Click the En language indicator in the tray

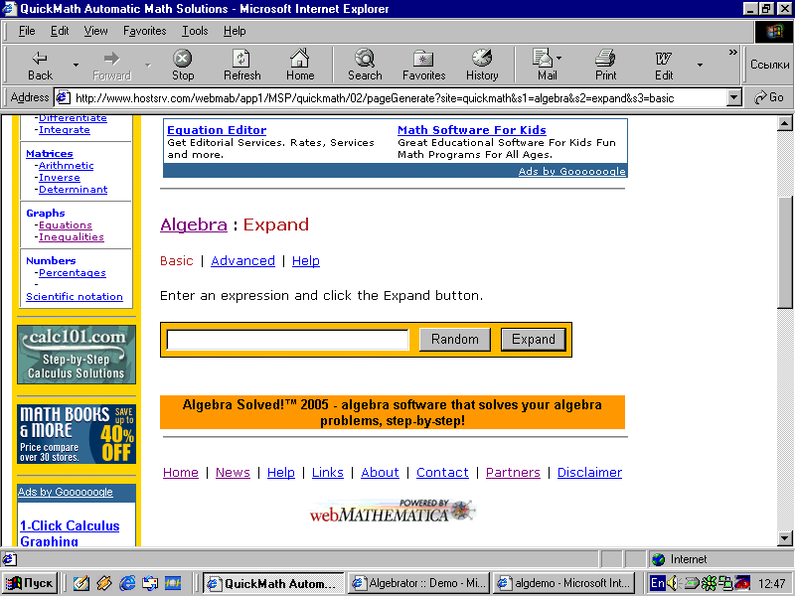[657, 583]
